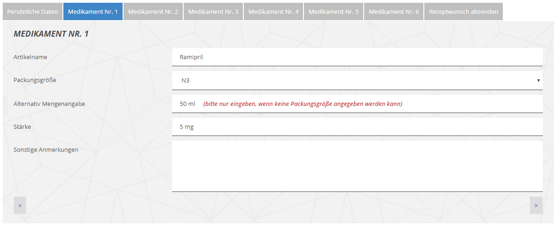This screenshot has width=557, height=226.
Task: Open the Rezeptwunsch absenden tab
Action: click(463, 12)
